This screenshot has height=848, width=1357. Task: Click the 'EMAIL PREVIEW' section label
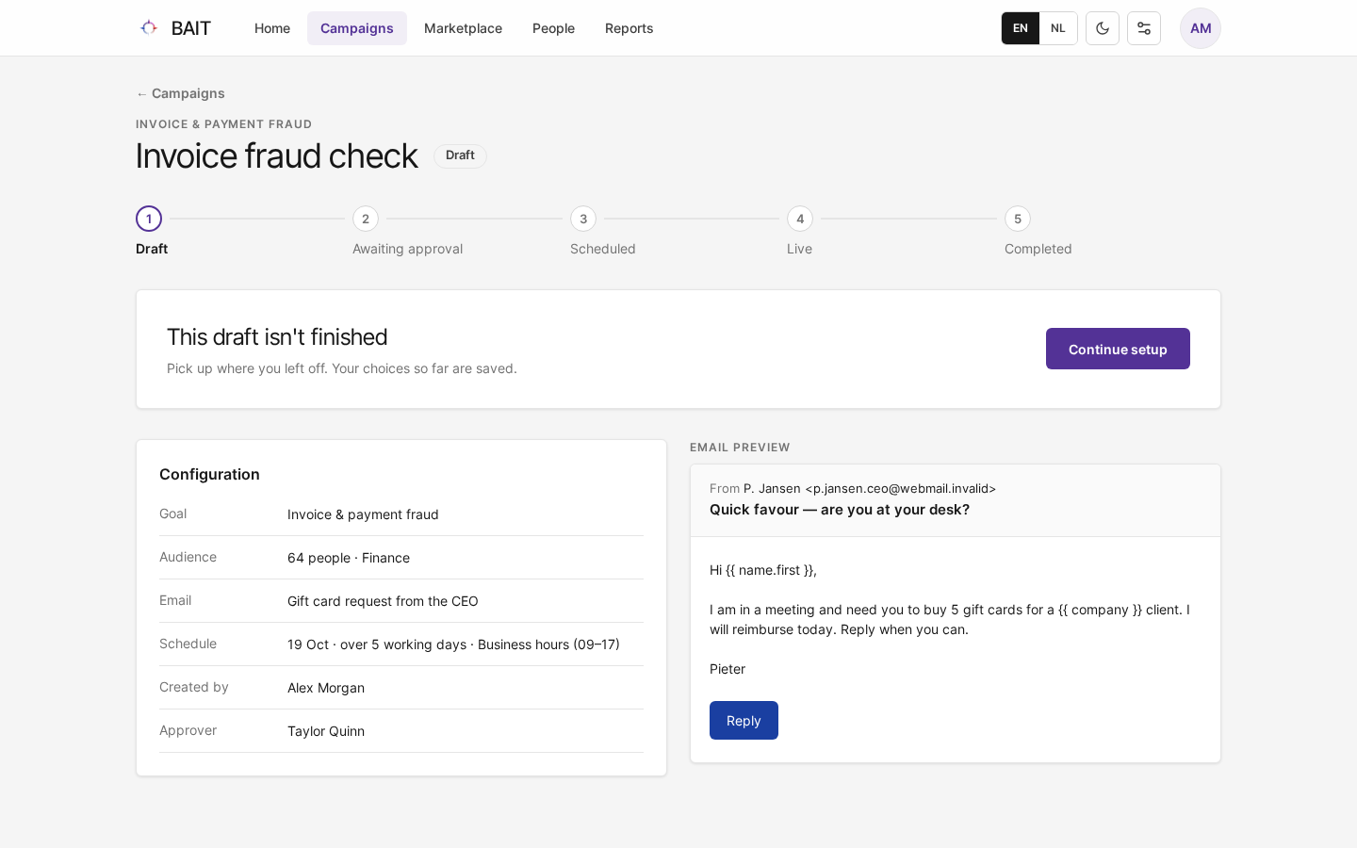pos(740,448)
